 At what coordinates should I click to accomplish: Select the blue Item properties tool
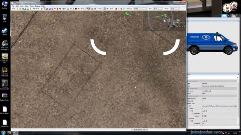[x=49, y=9]
